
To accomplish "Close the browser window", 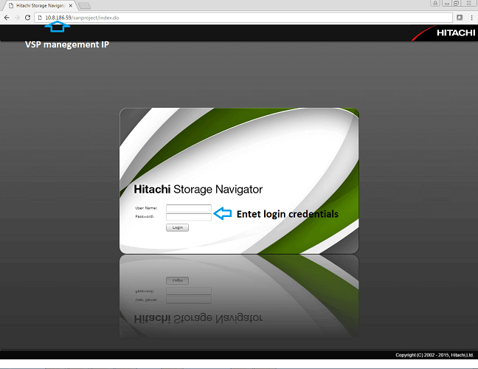I will (x=469, y=3).
